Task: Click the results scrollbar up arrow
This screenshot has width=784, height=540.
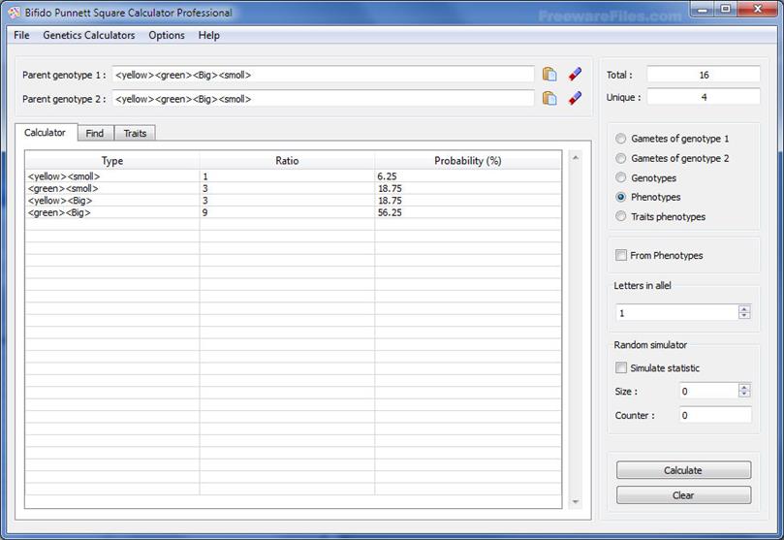Action: tap(576, 157)
